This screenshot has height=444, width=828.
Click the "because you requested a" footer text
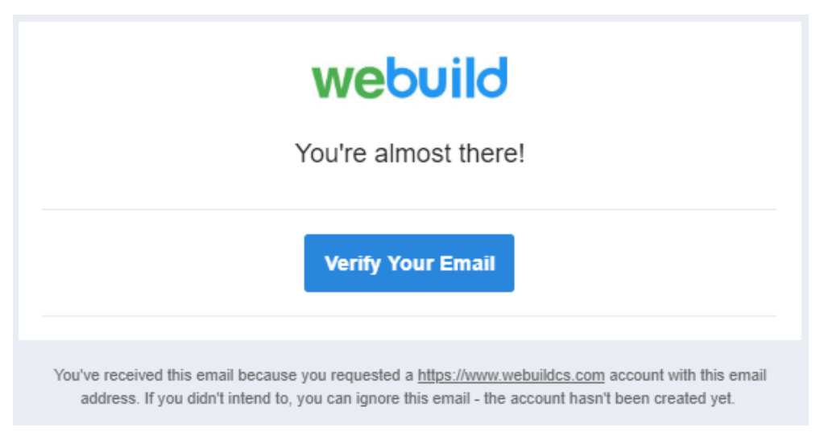point(326,376)
